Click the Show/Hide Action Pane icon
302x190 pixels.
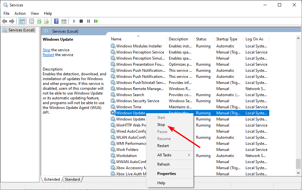coord(64,21)
